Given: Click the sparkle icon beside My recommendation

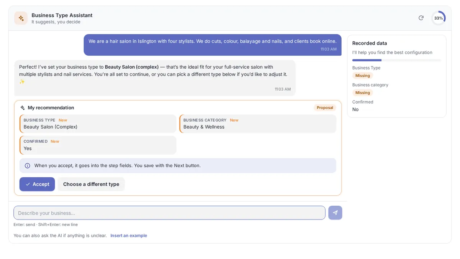Looking at the screenshot, I should tap(23, 108).
